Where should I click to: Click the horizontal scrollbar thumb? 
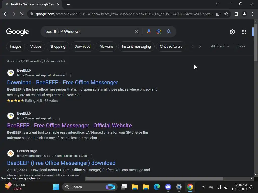(x=154, y=179)
